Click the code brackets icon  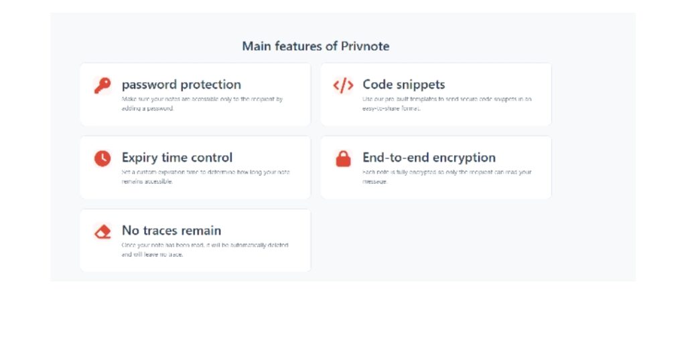[343, 86]
